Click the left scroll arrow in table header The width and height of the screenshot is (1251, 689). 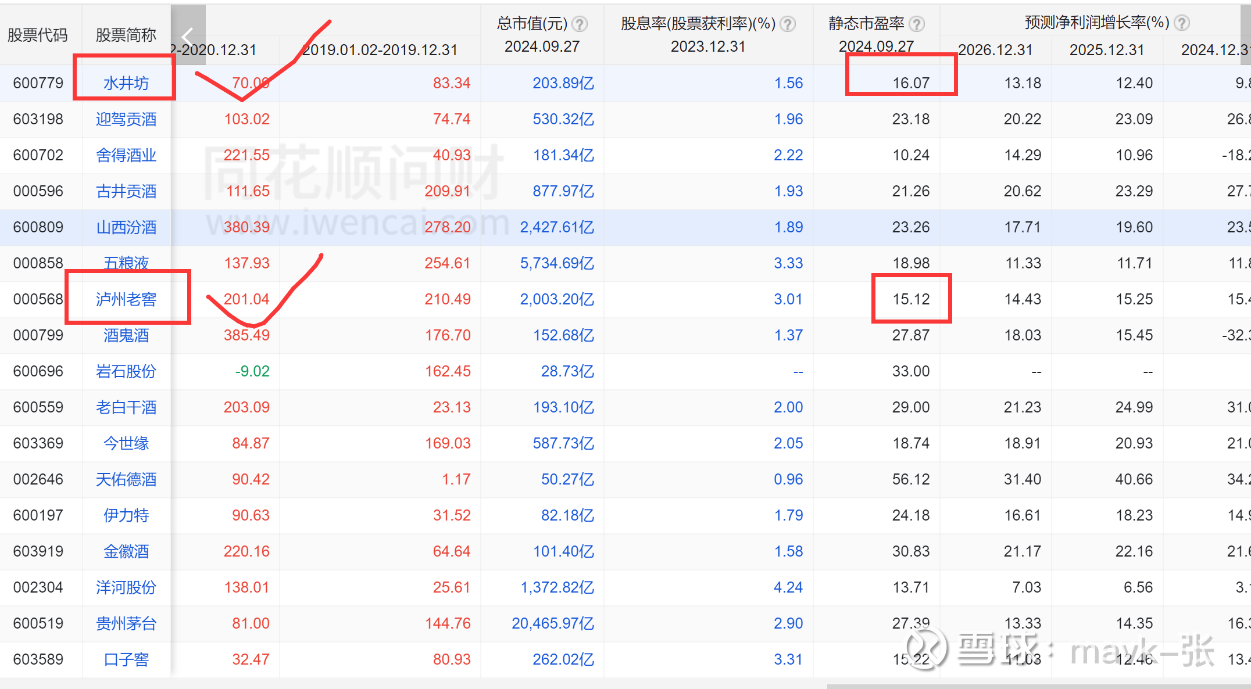188,35
